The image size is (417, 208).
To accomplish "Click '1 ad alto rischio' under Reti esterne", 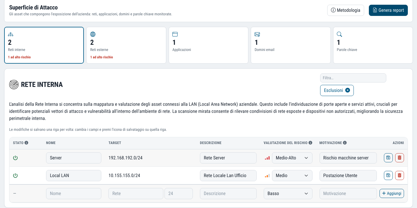I will pyautogui.click(x=102, y=57).
